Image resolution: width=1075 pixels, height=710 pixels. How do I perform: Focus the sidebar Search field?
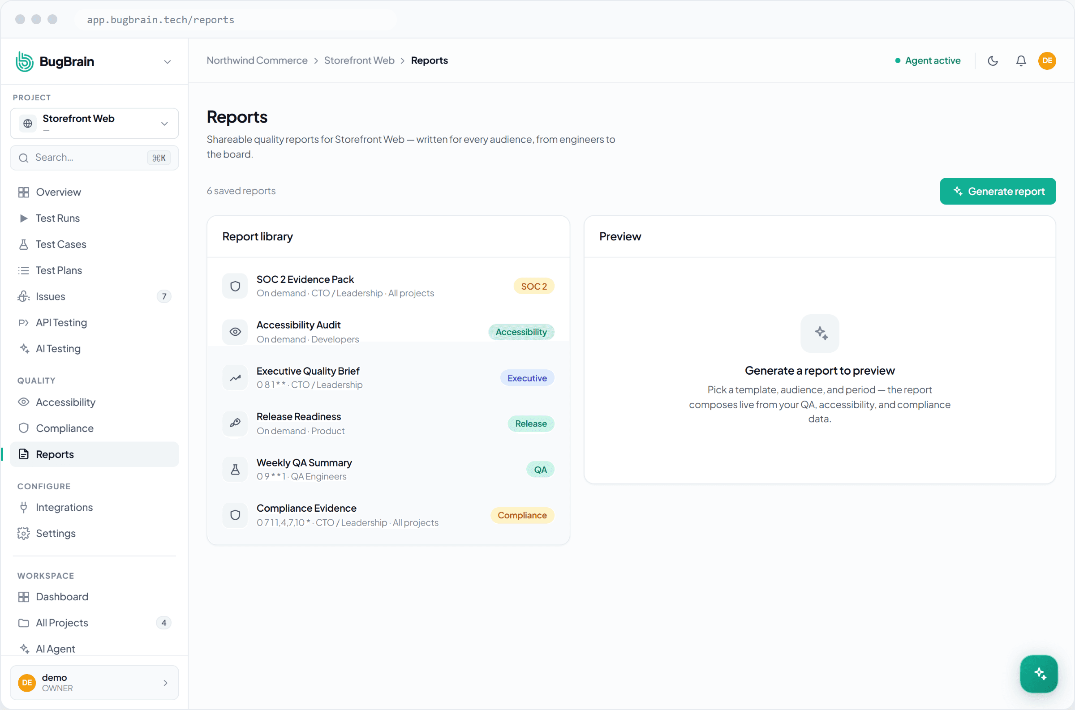coord(94,158)
